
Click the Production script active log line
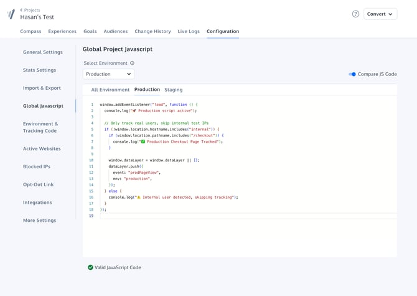coord(151,111)
